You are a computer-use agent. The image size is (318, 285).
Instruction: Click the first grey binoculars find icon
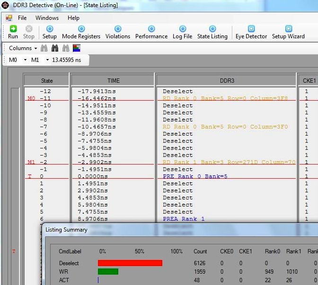point(44,48)
